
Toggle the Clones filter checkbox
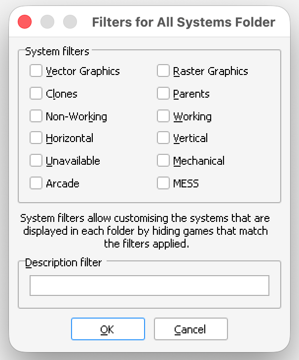pos(36,93)
